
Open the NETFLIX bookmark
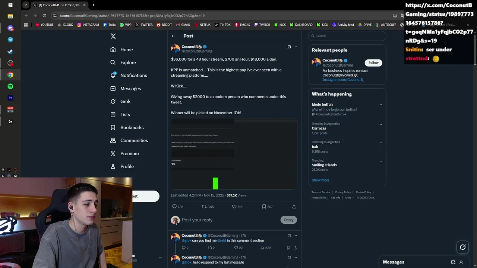click(202, 25)
